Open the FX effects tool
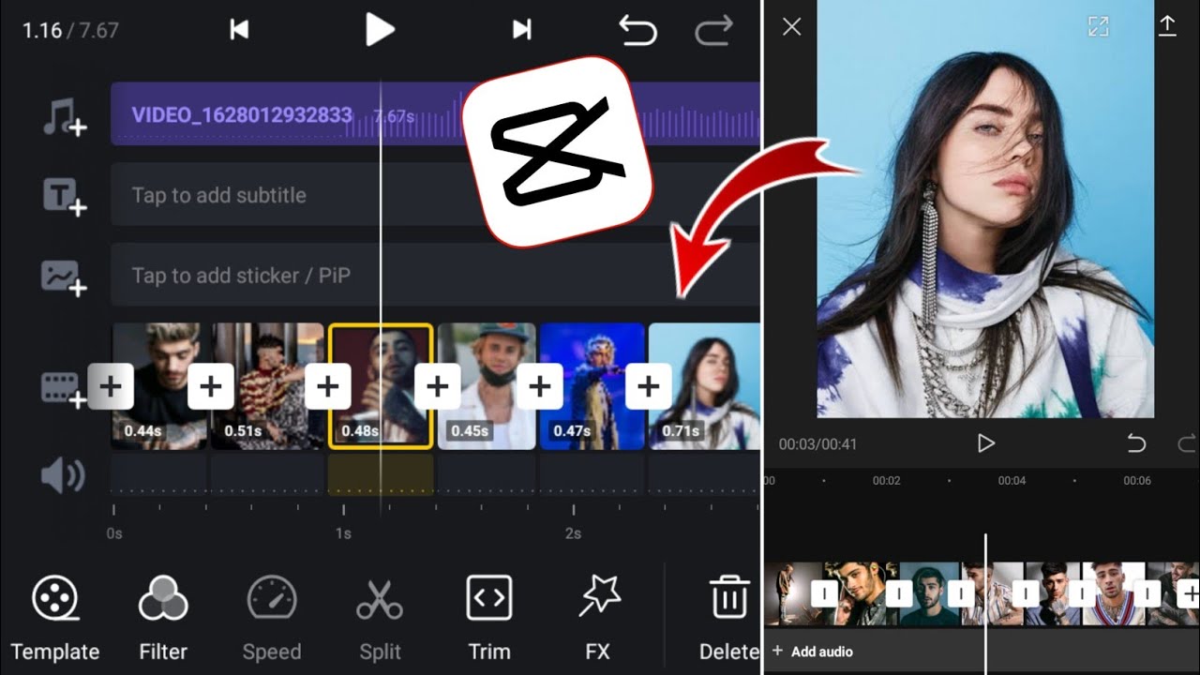 597,617
